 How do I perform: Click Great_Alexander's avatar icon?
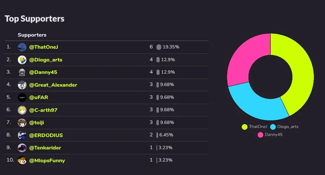click(x=22, y=85)
